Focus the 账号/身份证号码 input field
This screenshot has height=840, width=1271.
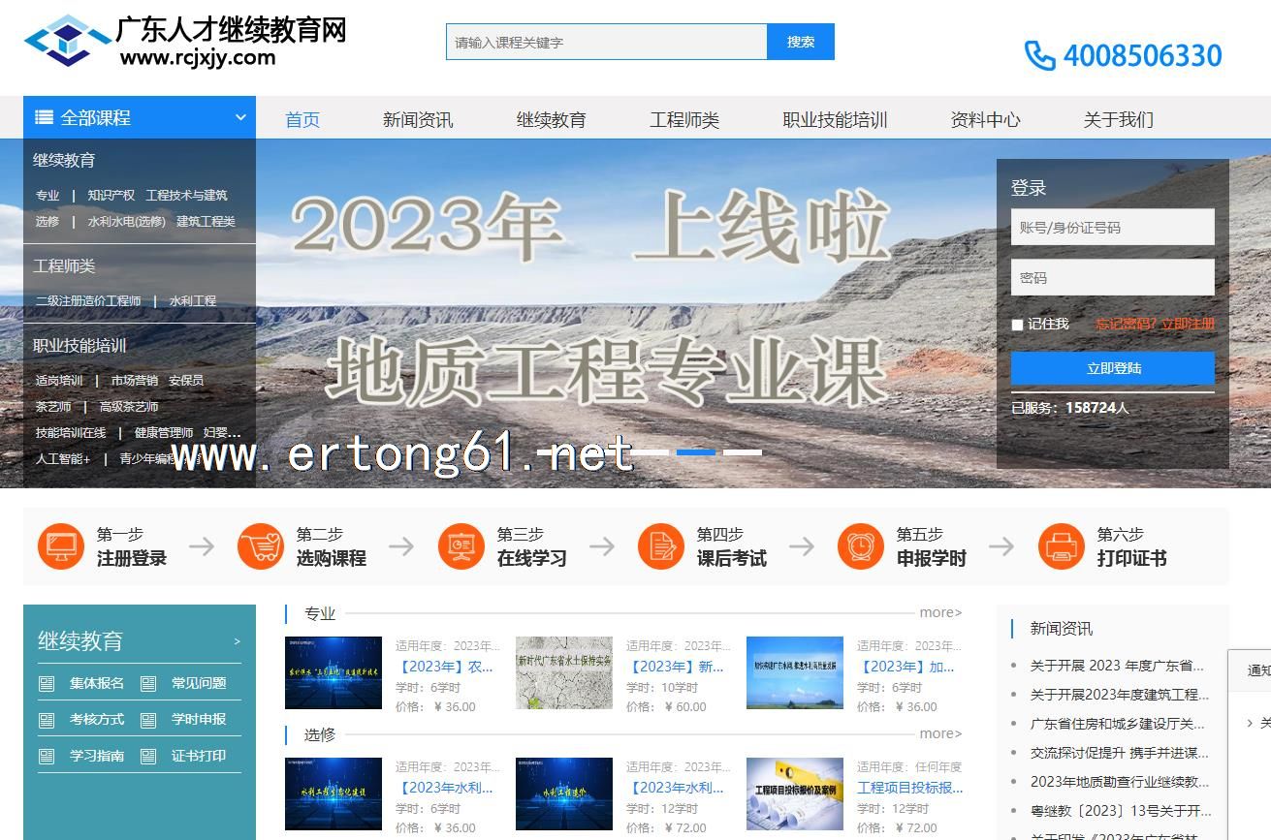(1112, 228)
